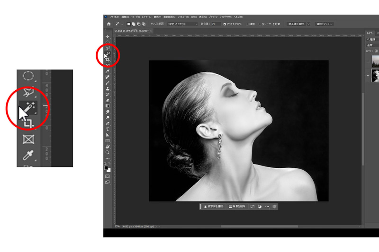Screen dimensions: 379x252
Task: Select the History Brush tool
Action: [108, 94]
